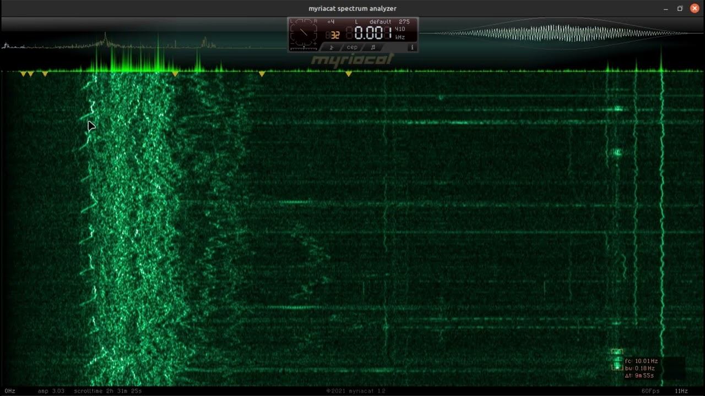The height and width of the screenshot is (396, 705).
Task: Adjust the balance slider under the scope
Action: coord(304,48)
